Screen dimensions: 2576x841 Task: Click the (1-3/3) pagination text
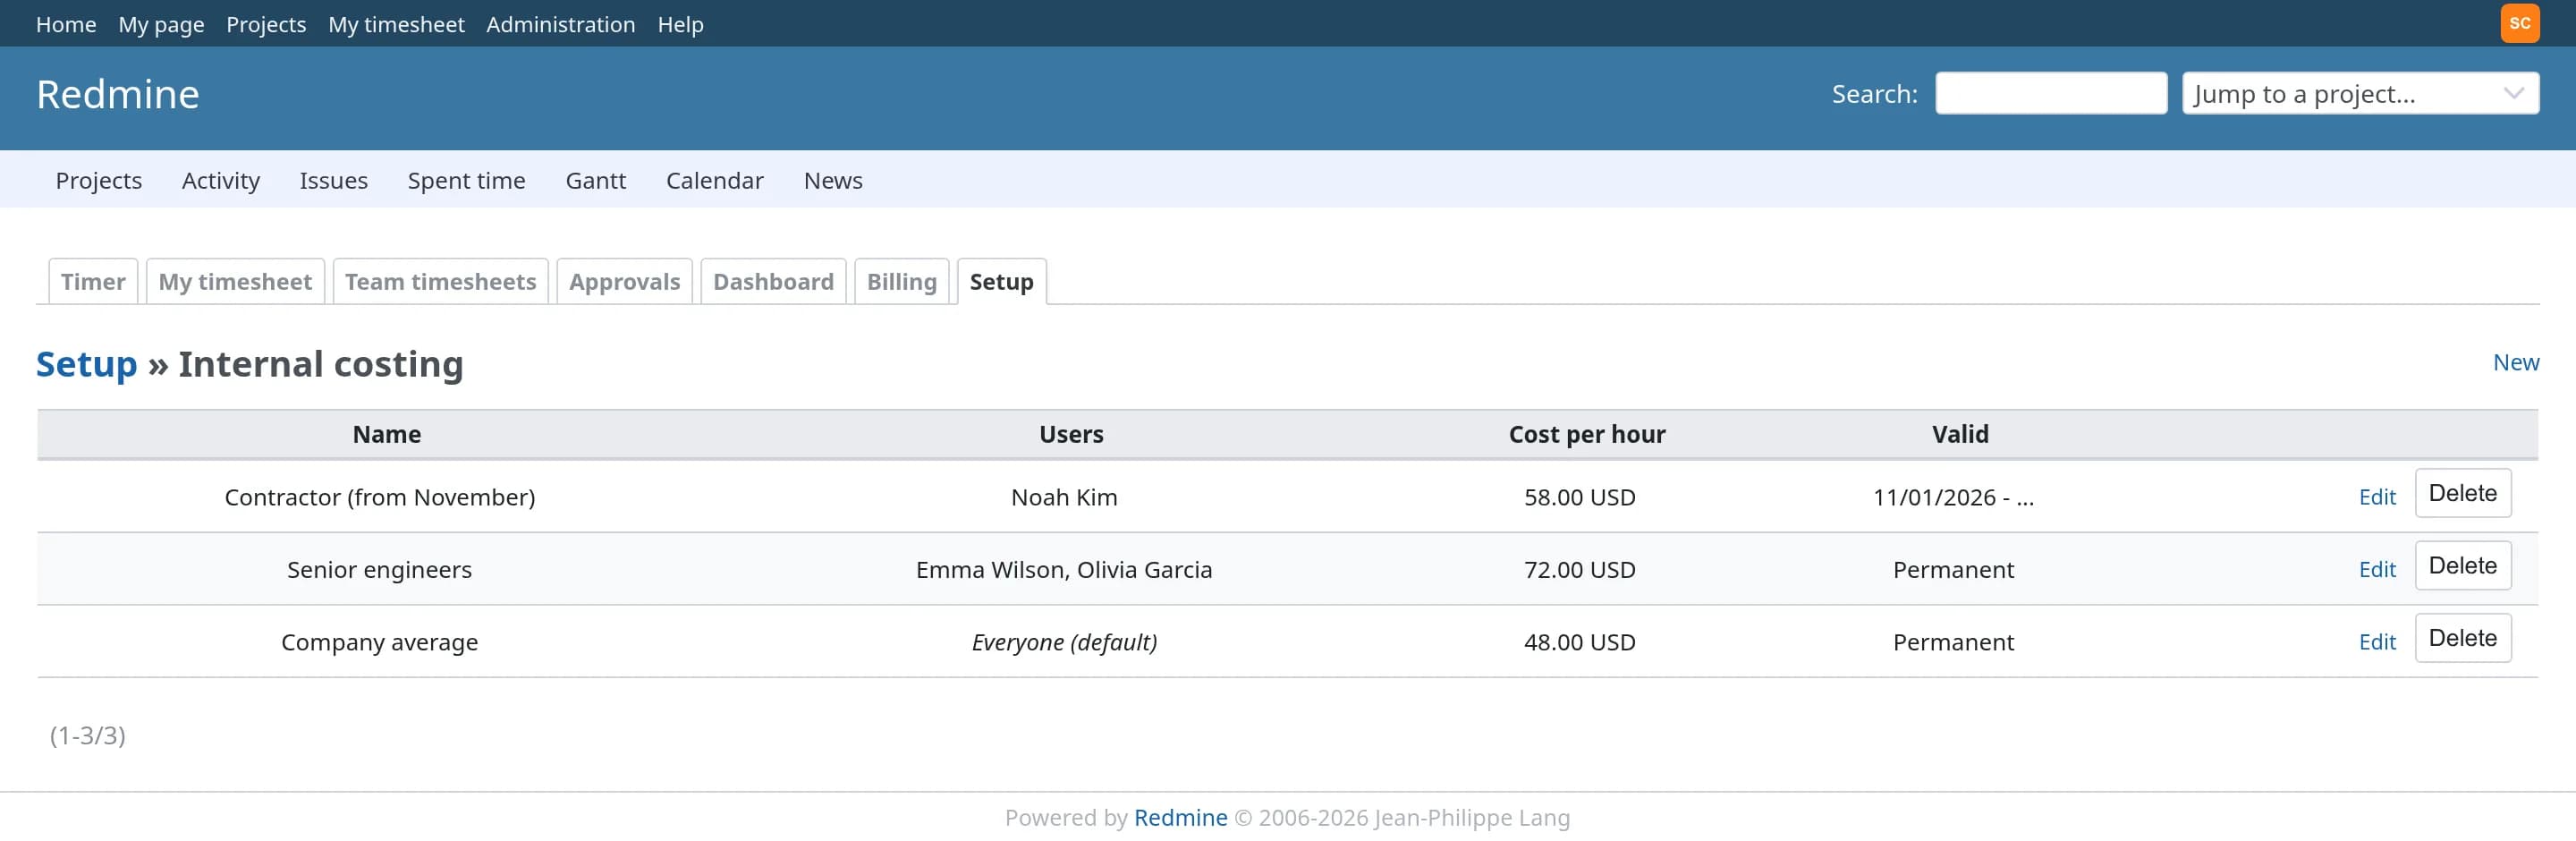[x=87, y=735]
